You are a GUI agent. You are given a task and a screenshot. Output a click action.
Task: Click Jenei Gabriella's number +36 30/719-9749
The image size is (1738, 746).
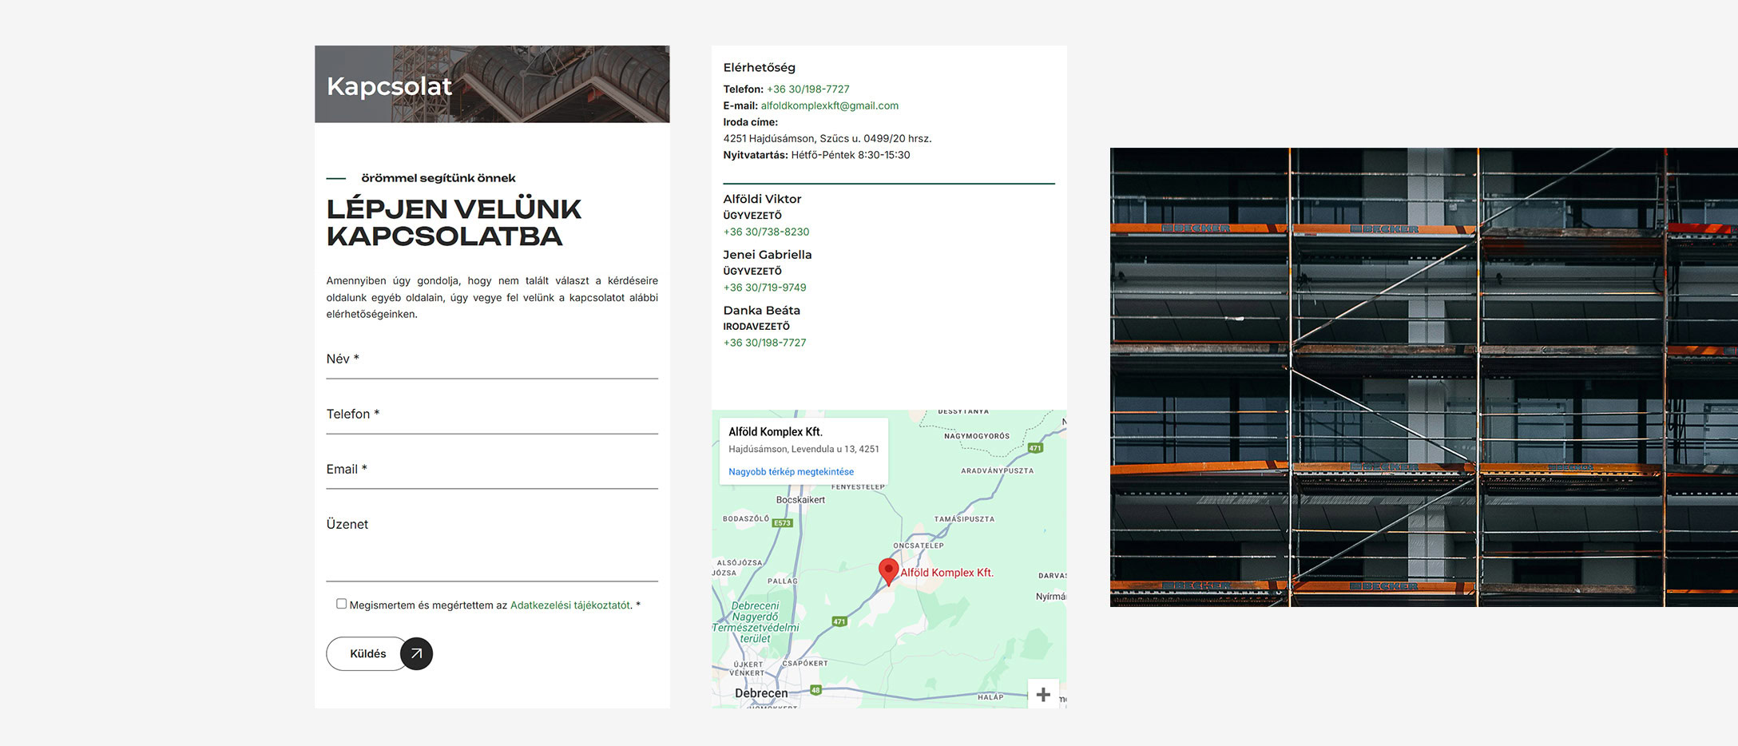[x=764, y=288]
